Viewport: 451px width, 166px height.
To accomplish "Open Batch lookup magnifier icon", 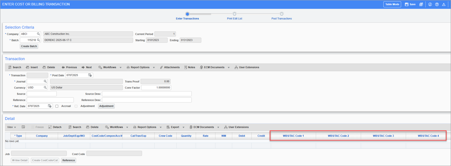I will pyautogui.click(x=38, y=40).
